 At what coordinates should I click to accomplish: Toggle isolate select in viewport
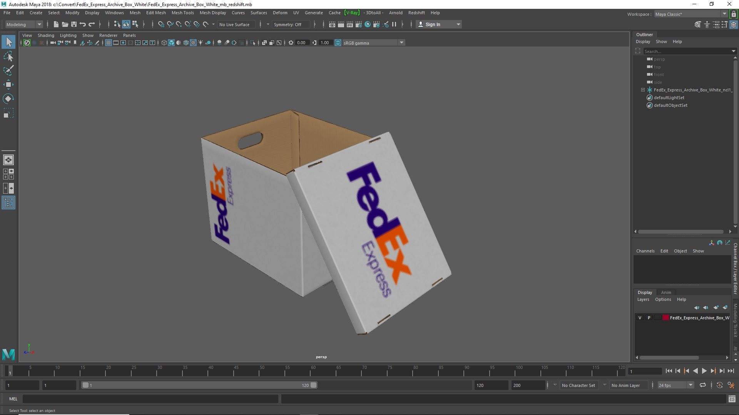click(253, 43)
